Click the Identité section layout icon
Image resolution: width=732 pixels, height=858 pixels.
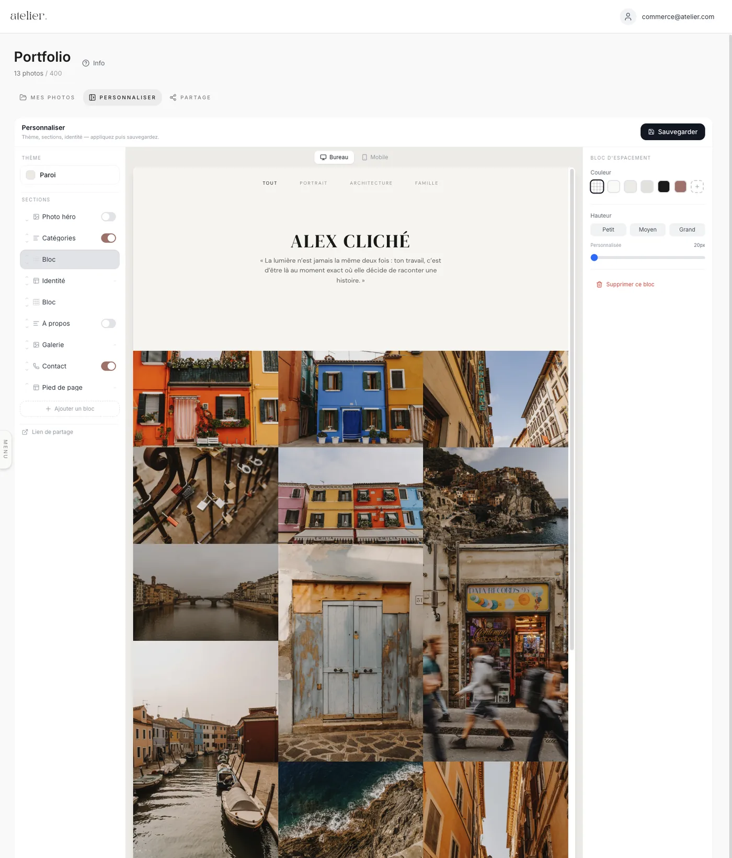36,281
